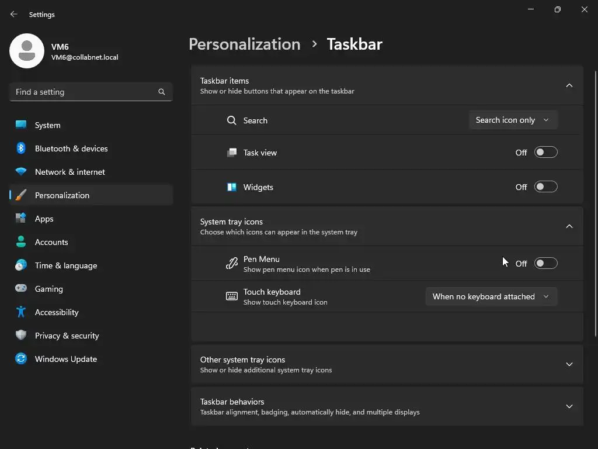The width and height of the screenshot is (598, 449).
Task: Click the Privacy & security shield icon
Action: [21, 336]
